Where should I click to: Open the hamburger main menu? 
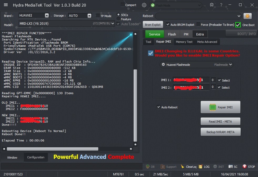click(6, 5)
